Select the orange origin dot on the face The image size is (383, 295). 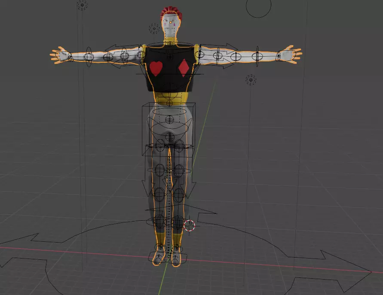(x=171, y=22)
